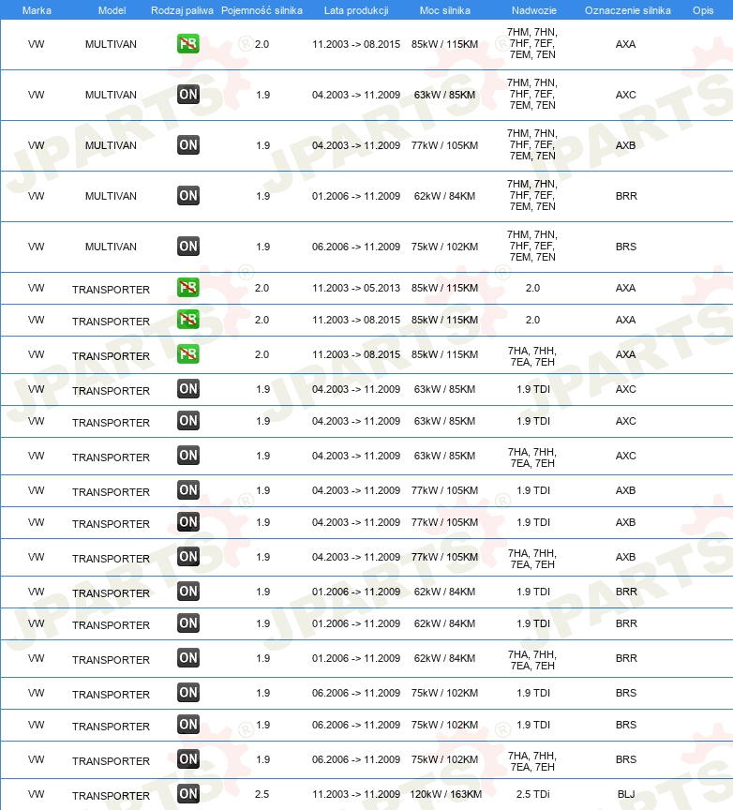
Task: Click the Marka column header
Action: click(x=37, y=10)
